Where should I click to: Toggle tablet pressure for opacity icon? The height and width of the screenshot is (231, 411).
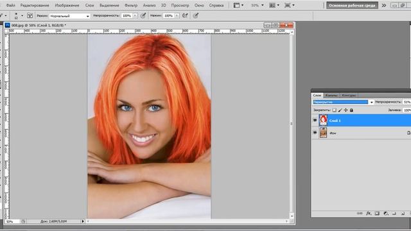(143, 15)
